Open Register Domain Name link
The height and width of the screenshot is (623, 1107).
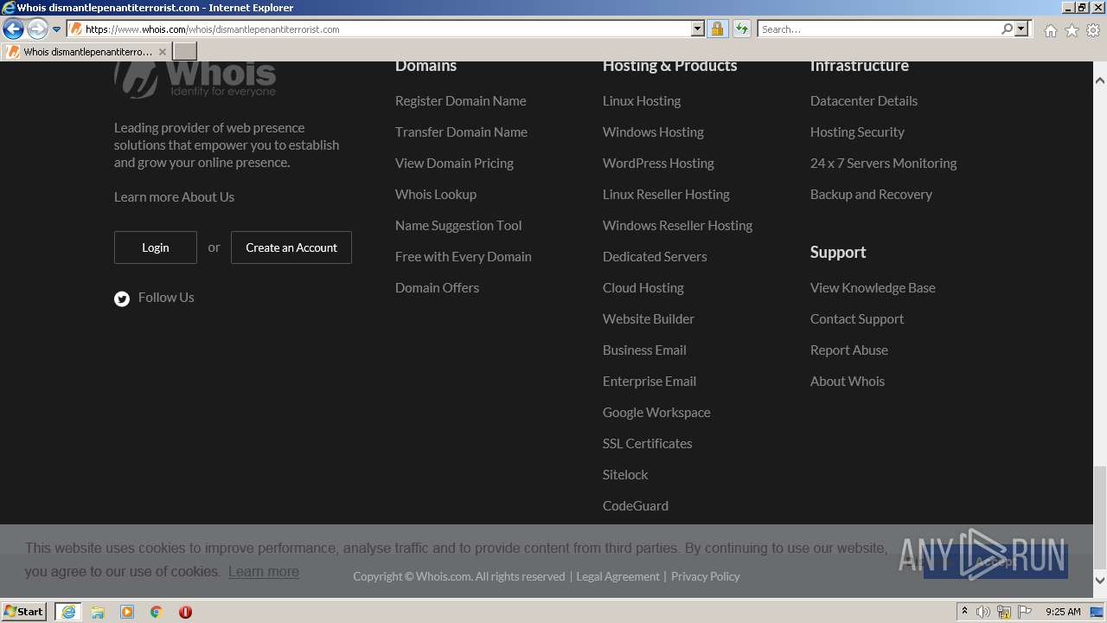460,101
